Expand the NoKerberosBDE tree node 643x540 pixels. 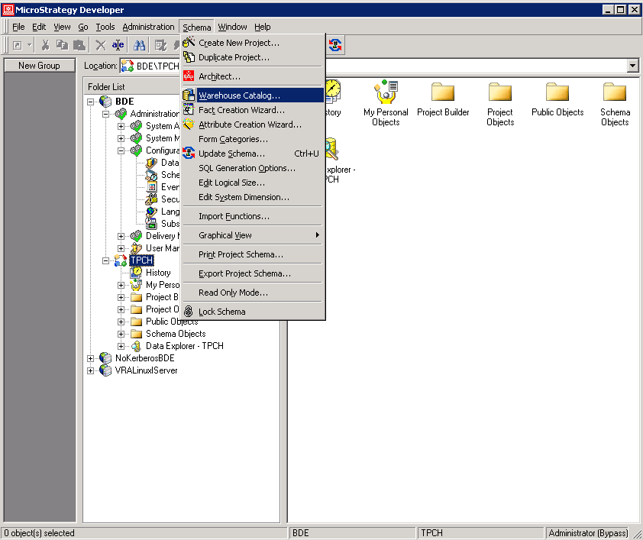pyautogui.click(x=91, y=358)
